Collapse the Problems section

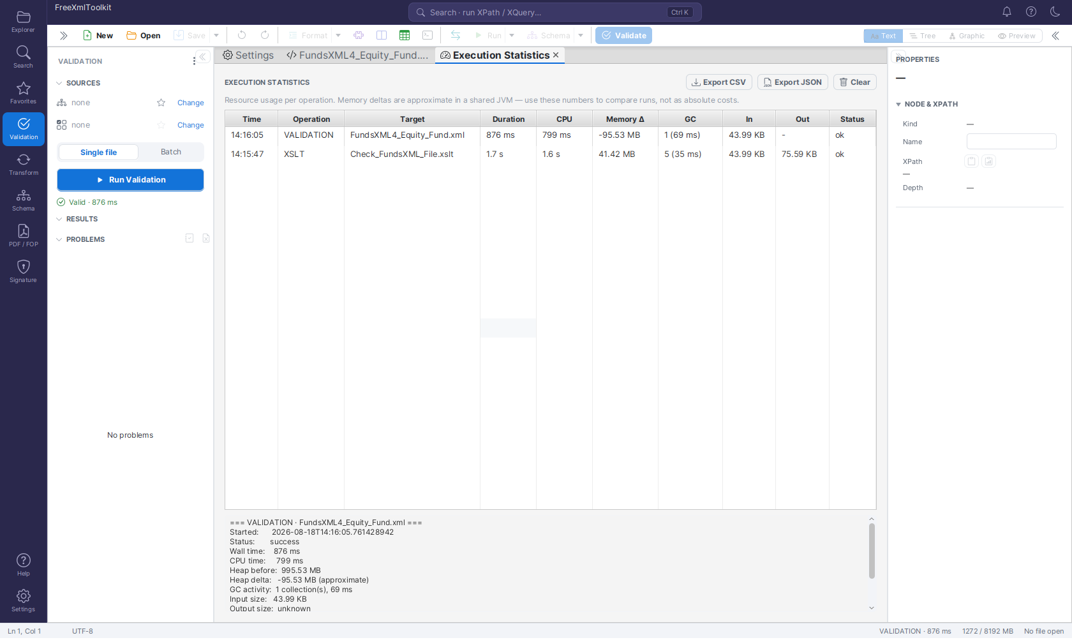pos(59,239)
